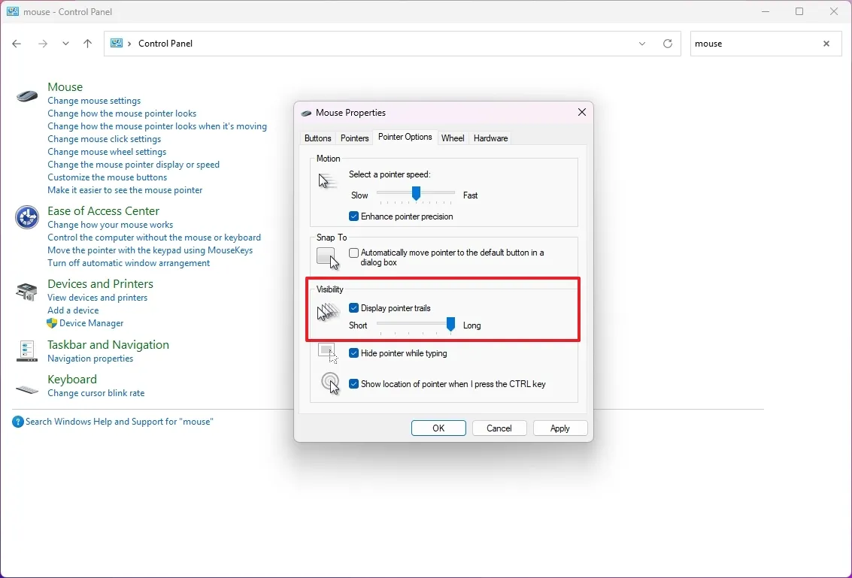Click the Taskbar and Navigation icon
Viewport: 852px width, 578px height.
26,350
